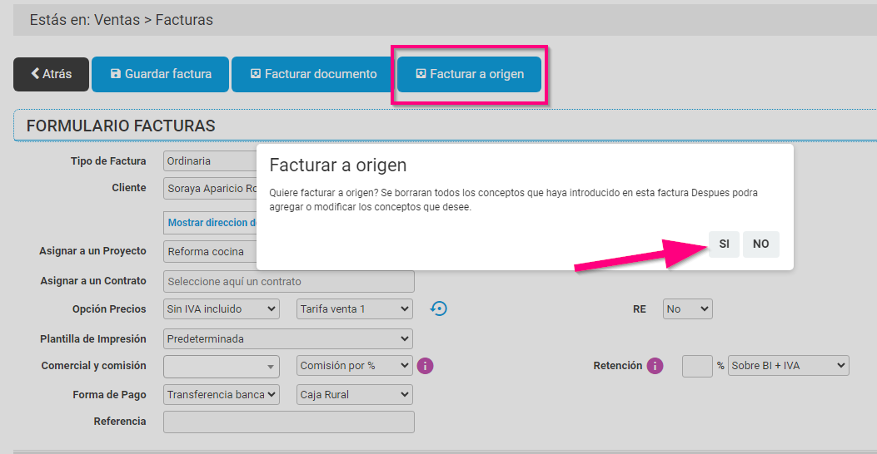Open Sin IVA incluido dropdown

[x=222, y=308]
